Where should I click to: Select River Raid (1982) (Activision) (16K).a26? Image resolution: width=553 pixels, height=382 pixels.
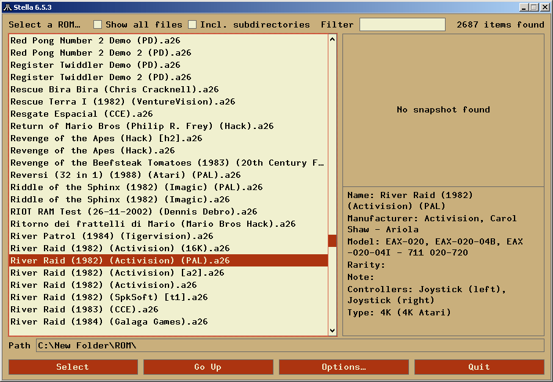[x=168, y=249]
